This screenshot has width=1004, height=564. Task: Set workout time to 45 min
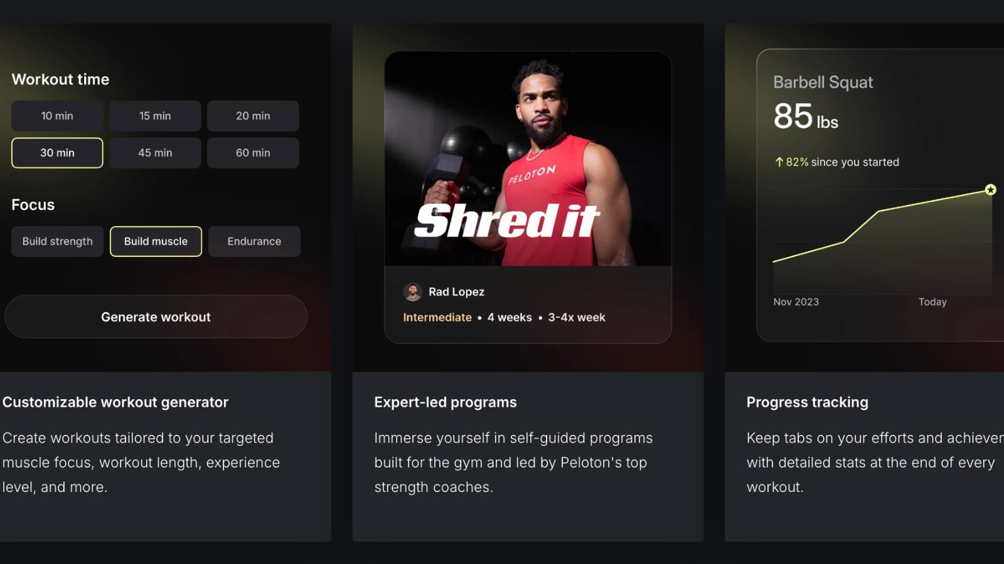pos(155,153)
